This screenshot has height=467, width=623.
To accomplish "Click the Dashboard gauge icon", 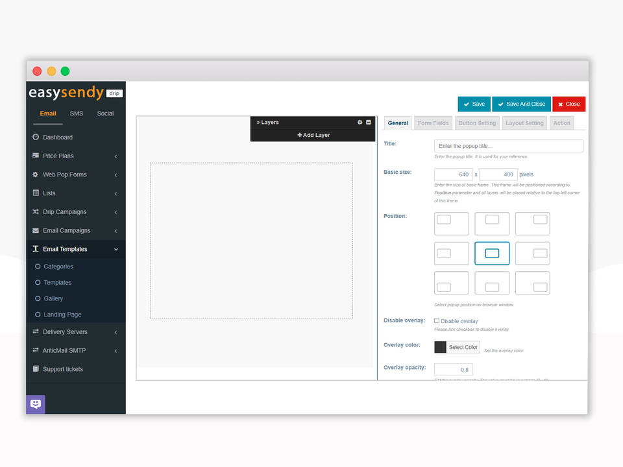I will coord(36,137).
